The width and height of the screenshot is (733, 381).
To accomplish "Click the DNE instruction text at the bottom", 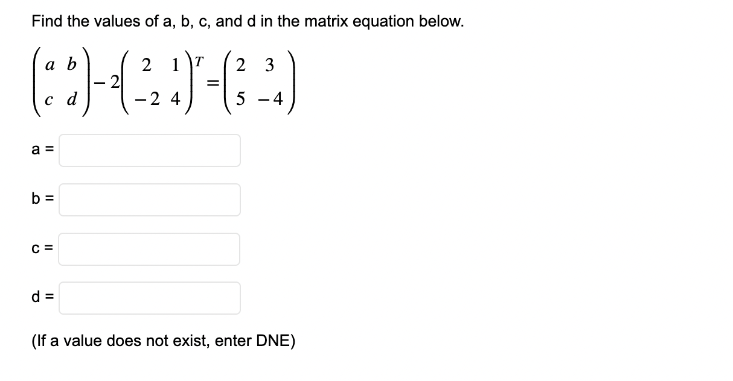I will click(x=162, y=341).
